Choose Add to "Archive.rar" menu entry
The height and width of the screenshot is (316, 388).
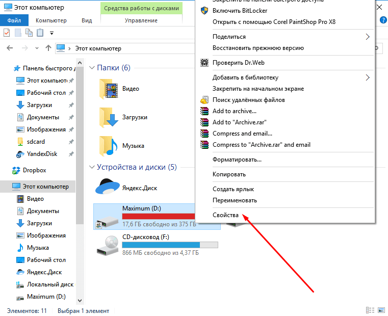(x=284, y=122)
